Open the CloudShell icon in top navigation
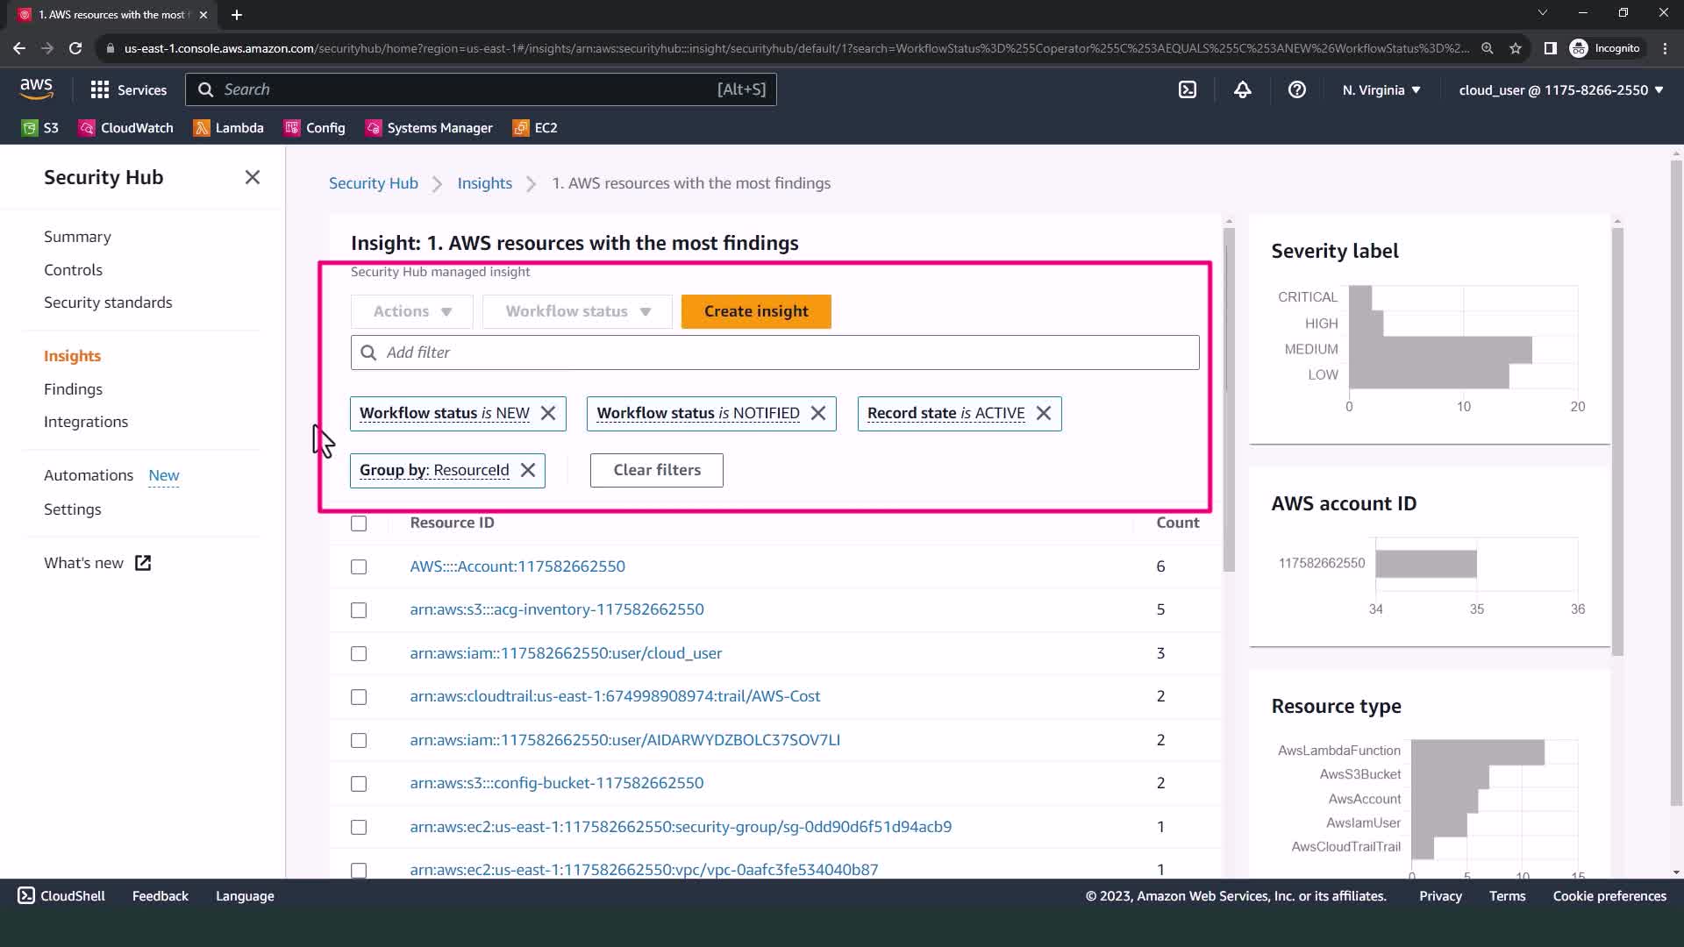Viewport: 1684px width, 947px height. [1187, 89]
